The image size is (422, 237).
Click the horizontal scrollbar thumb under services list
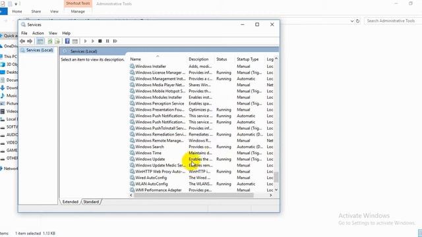193,196
